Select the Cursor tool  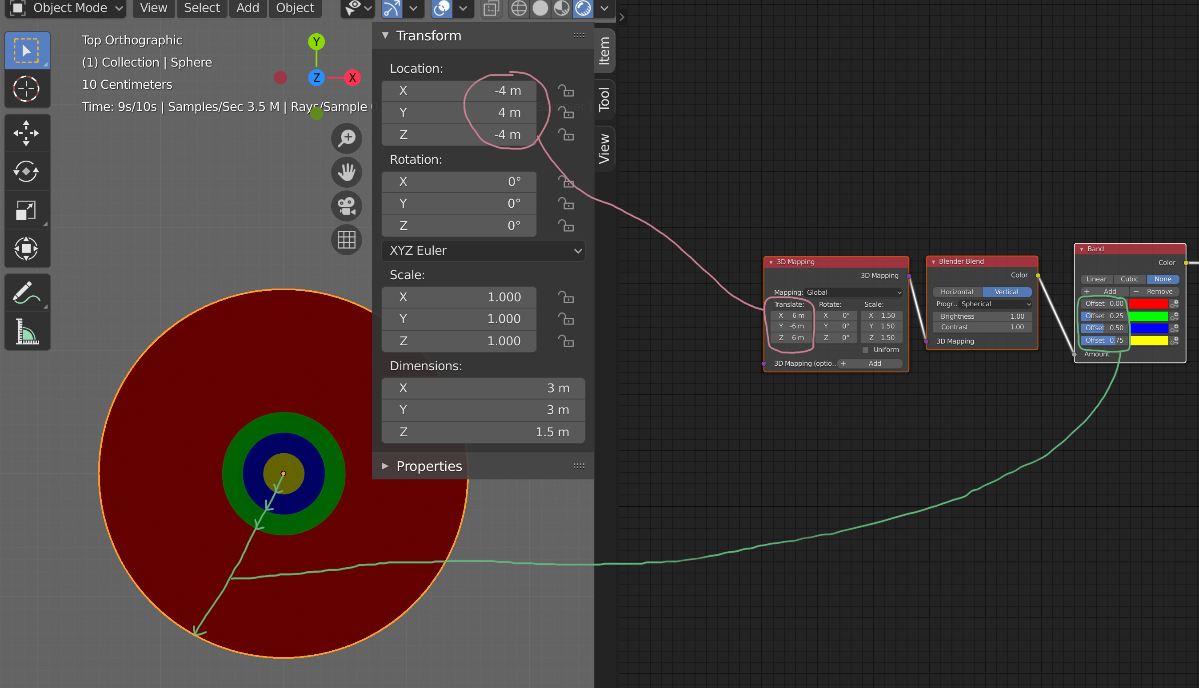(27, 88)
